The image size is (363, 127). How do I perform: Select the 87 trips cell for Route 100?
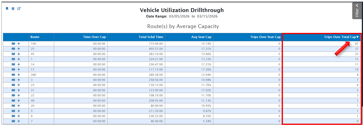357,44
